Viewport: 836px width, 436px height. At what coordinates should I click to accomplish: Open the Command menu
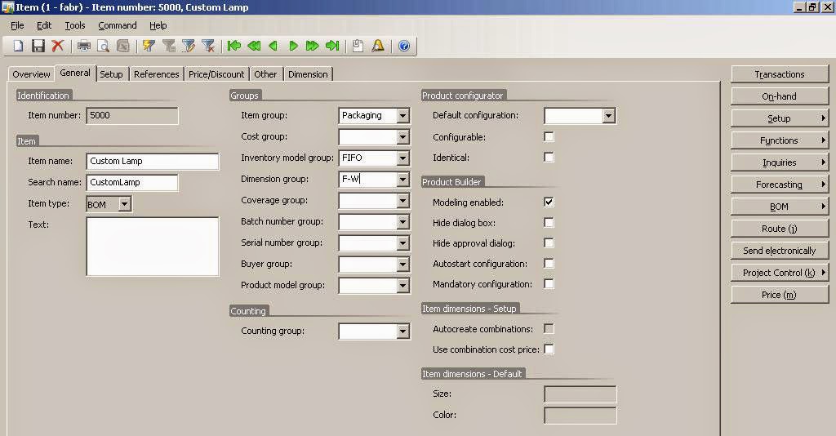118,25
